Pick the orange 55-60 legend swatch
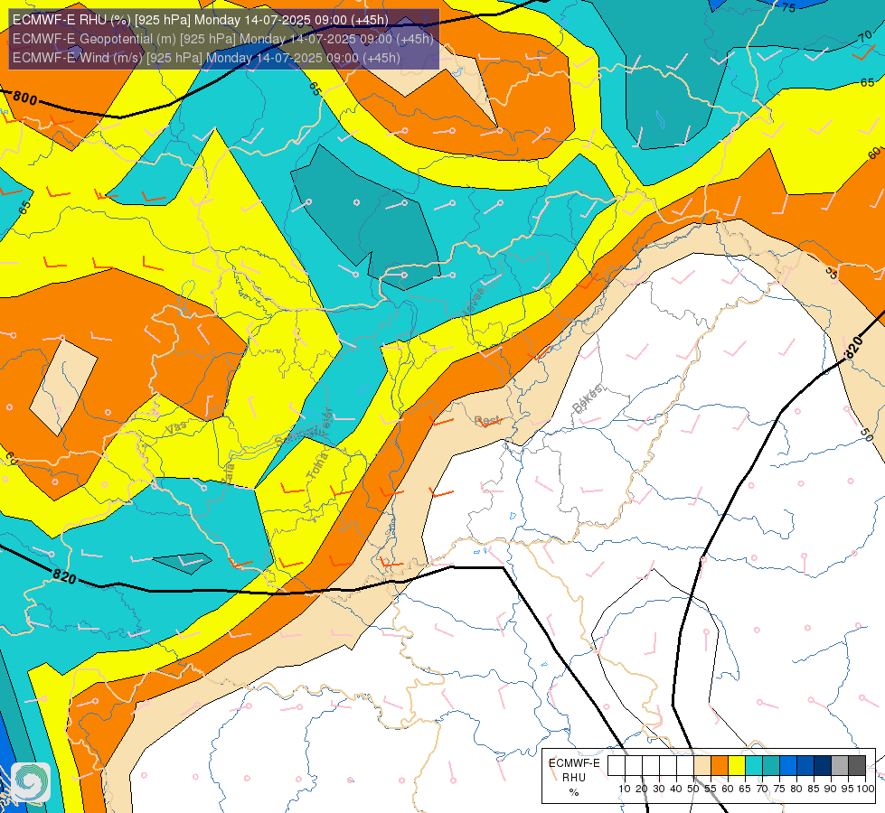The width and height of the screenshot is (885, 813). [x=720, y=766]
